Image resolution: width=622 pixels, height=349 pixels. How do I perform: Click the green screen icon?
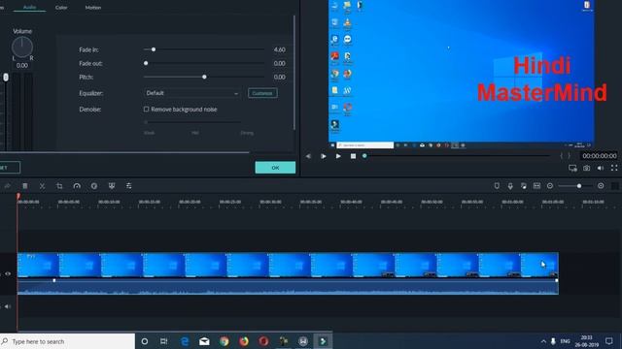(112, 186)
